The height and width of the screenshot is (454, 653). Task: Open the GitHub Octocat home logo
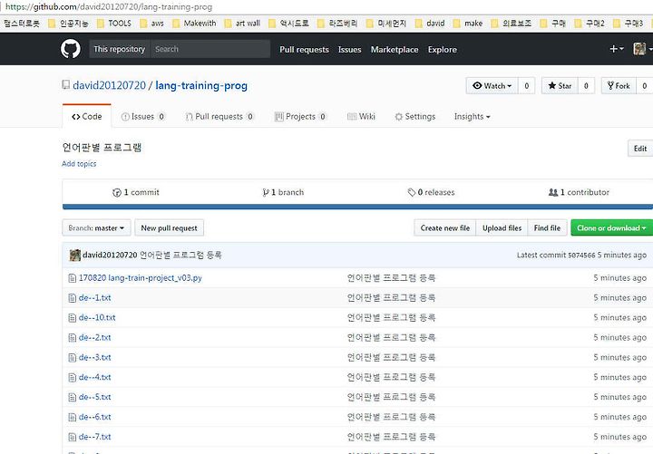coord(71,49)
